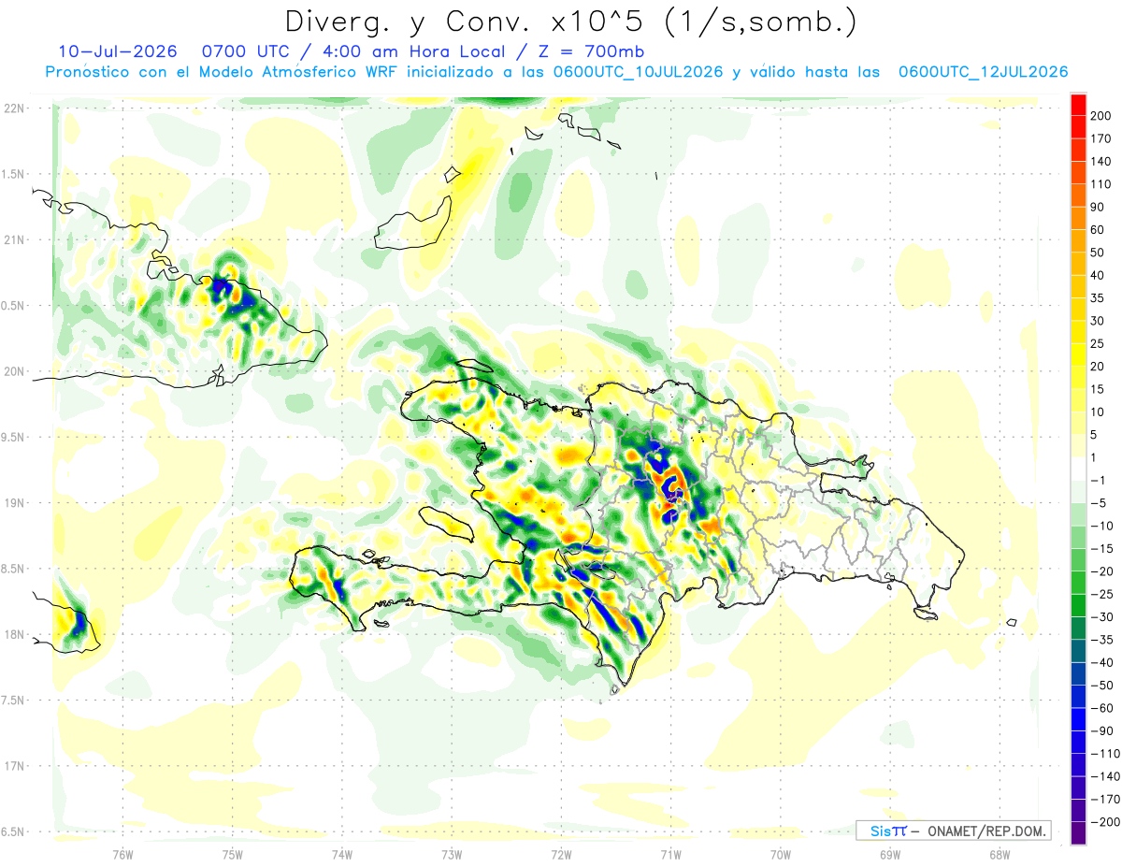Click the '-15' colorbar value
This screenshot has width=1122, height=867.
point(1102,548)
